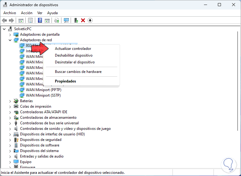
Task: Expand the Baterías category
Action: (10, 101)
